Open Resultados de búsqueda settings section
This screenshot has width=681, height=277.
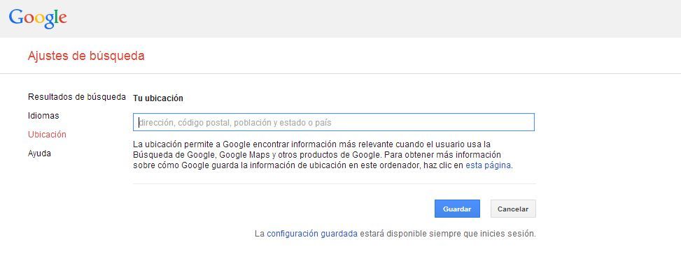pos(77,97)
